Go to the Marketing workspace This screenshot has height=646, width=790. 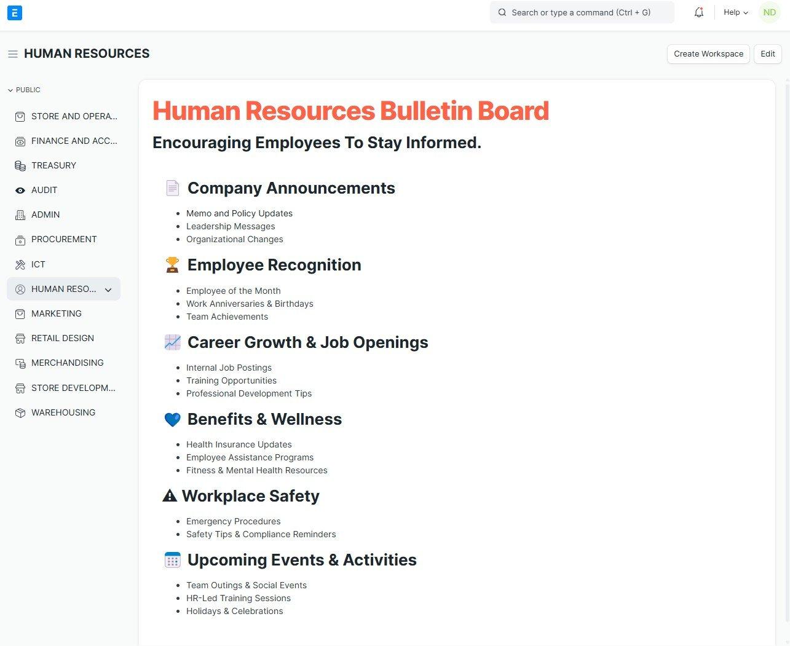[57, 313]
